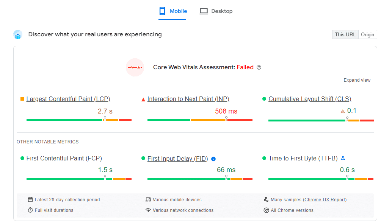This screenshot has width=392, height=224.
Task: Click the devices icon for mobile devices
Action: (148, 199)
